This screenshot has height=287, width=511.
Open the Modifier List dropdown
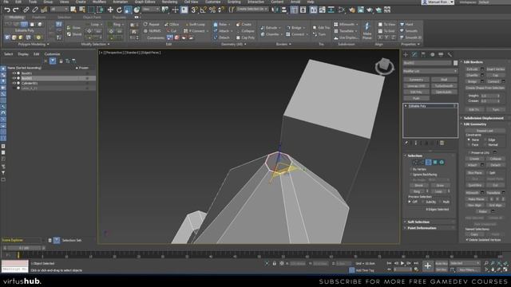[x=430, y=71]
